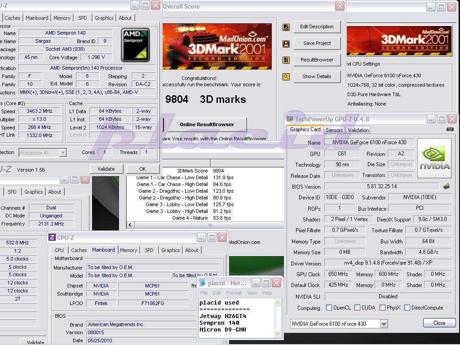This screenshot has height=345, width=460.
Task: Open SPD tab in top CPU-Z window
Action: point(83,18)
